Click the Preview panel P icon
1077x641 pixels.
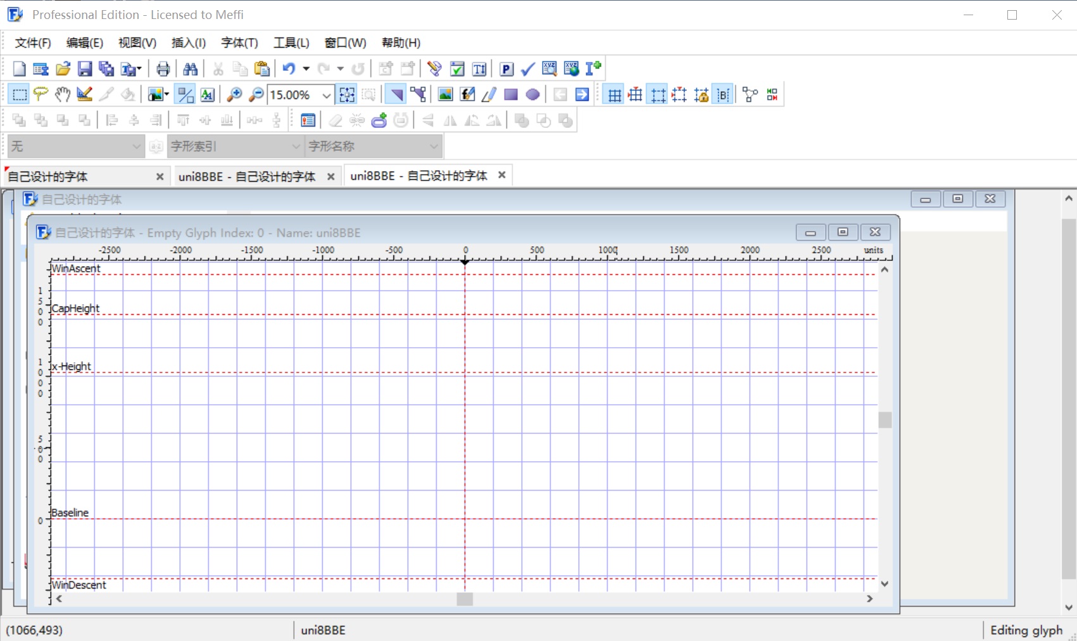click(x=507, y=68)
